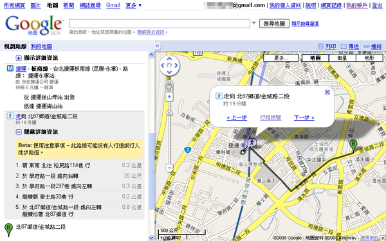Screen dimensions: 386x241
Task: Click the directions panel scrollbar down arrow
Action: (151, 238)
